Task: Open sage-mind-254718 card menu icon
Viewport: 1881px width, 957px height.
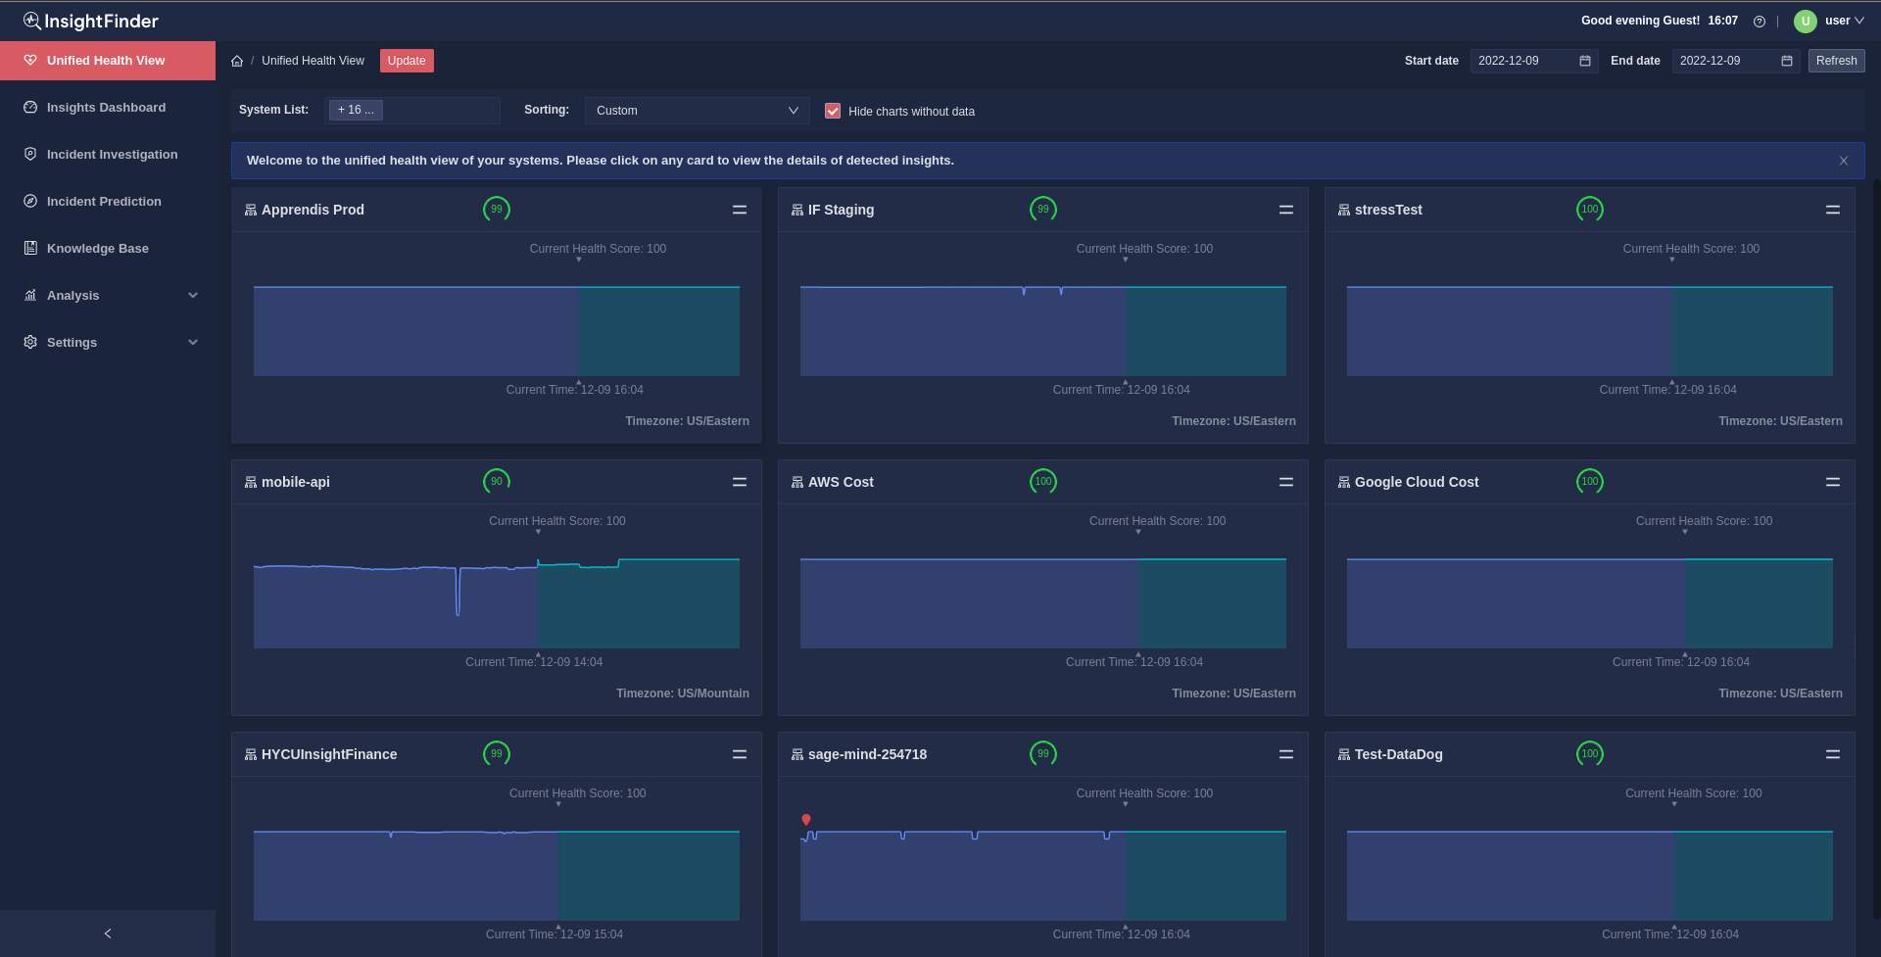Action: (x=1286, y=754)
